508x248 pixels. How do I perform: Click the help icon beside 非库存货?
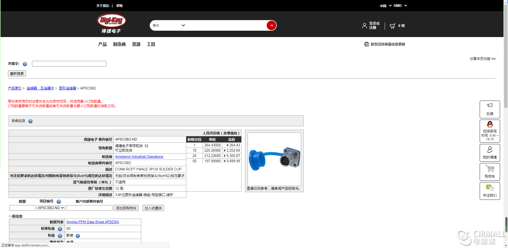[x=30, y=121]
